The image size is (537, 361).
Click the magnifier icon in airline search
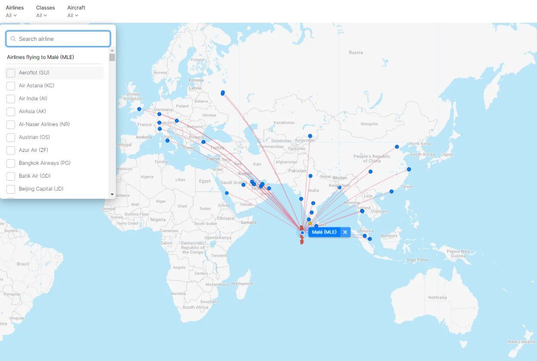click(13, 39)
